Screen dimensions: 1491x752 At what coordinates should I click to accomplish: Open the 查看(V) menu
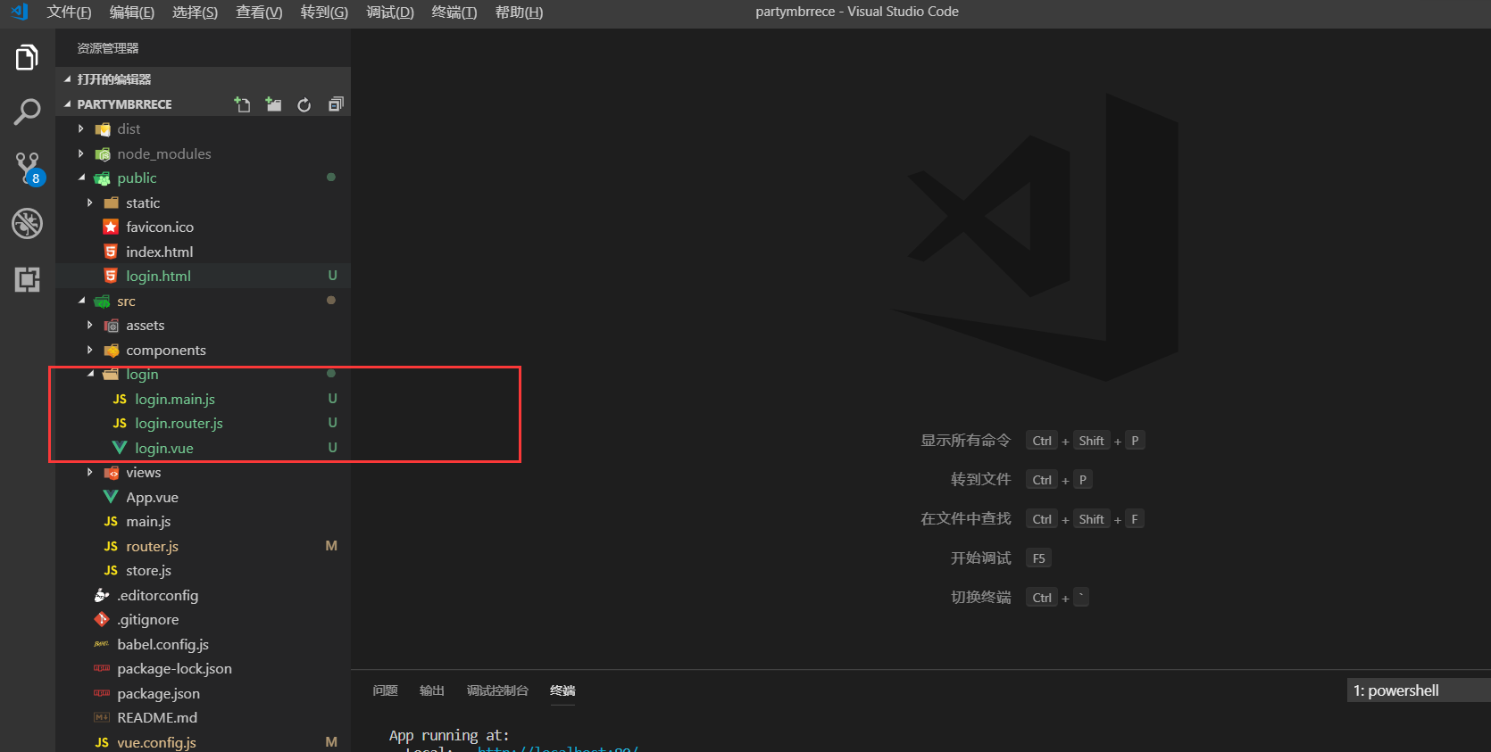click(x=259, y=12)
